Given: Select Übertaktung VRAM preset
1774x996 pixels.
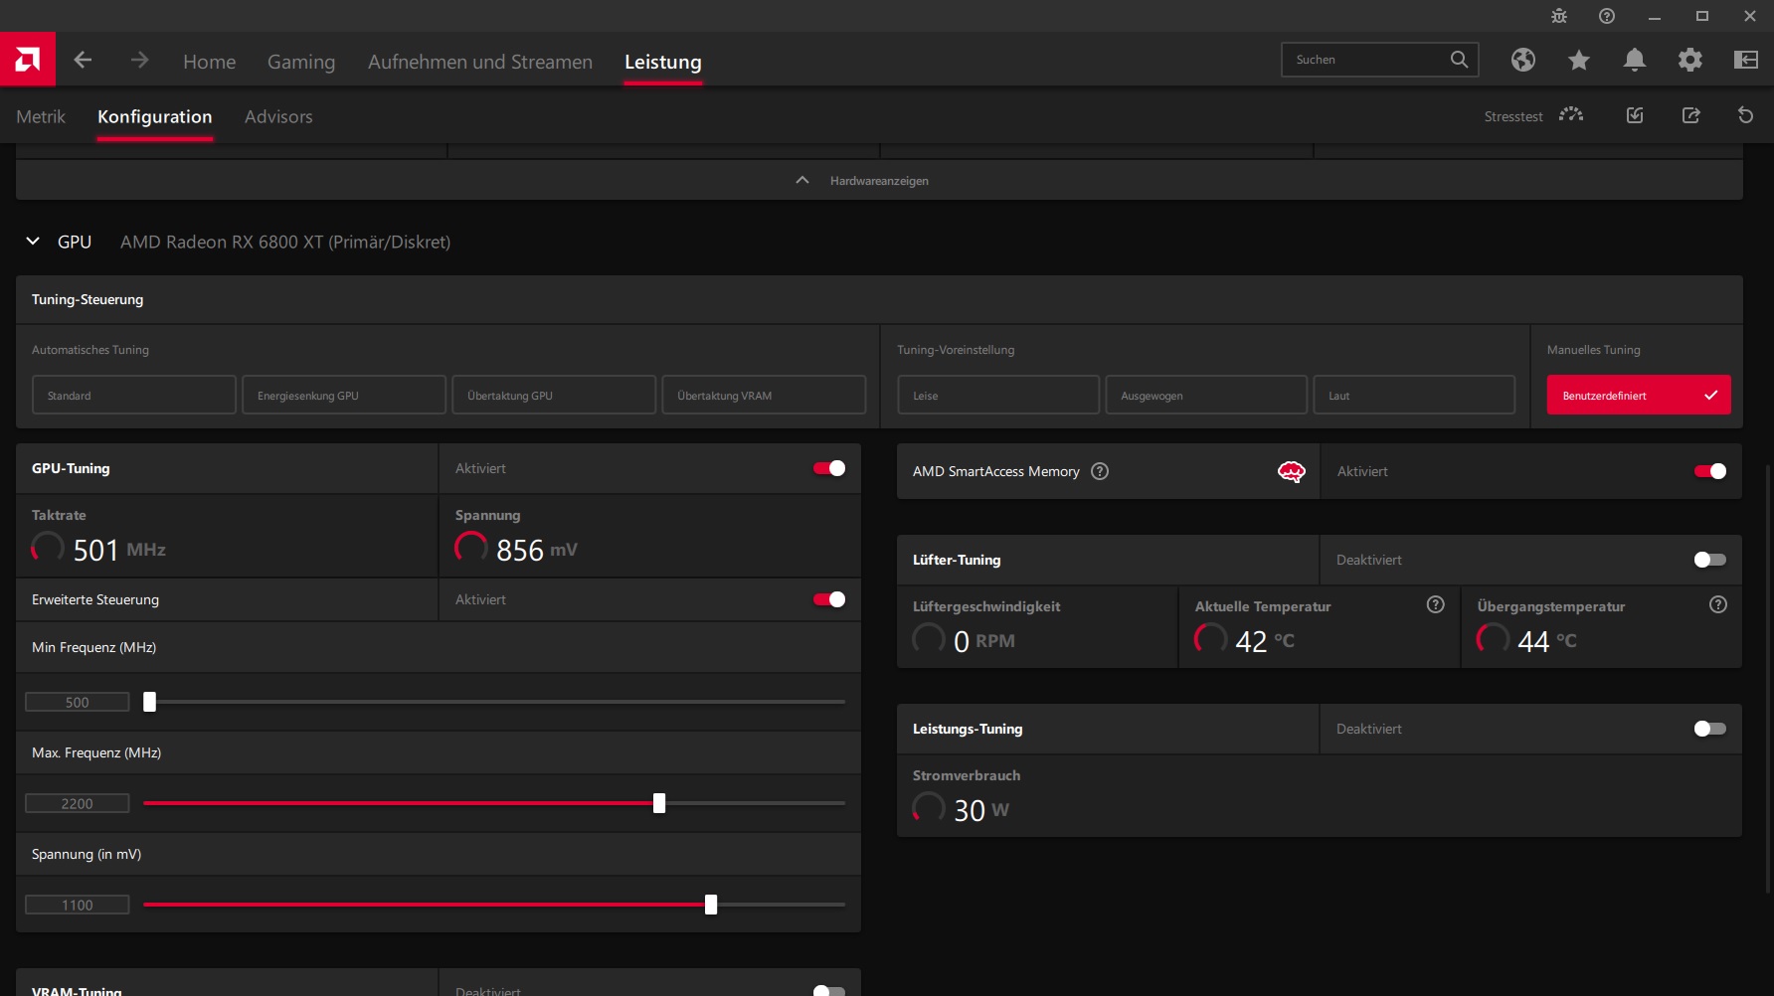Looking at the screenshot, I should [764, 395].
